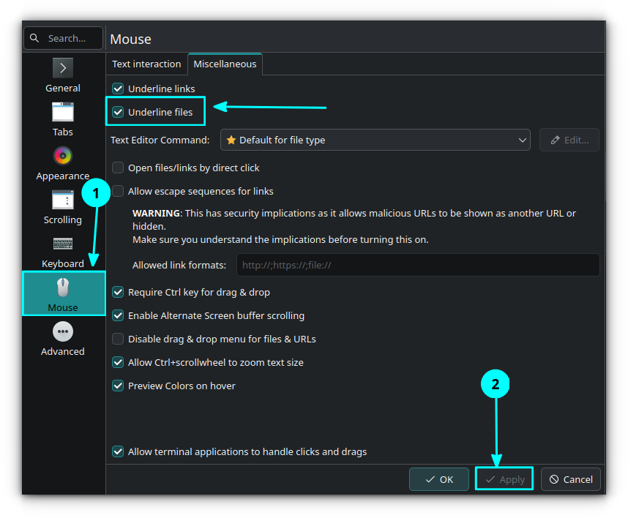Uncheck the Underline files checkbox

click(118, 112)
